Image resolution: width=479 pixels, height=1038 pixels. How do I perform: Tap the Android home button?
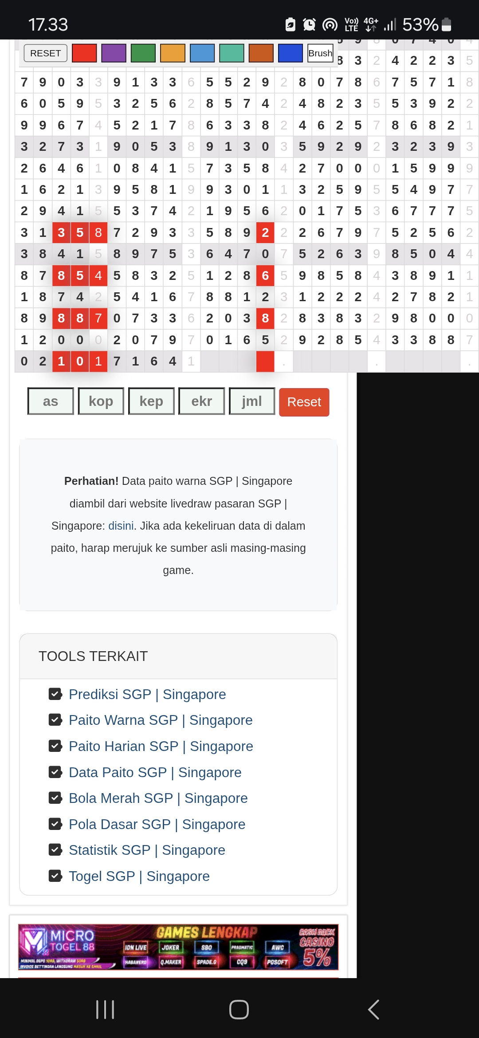pyautogui.click(x=239, y=1010)
